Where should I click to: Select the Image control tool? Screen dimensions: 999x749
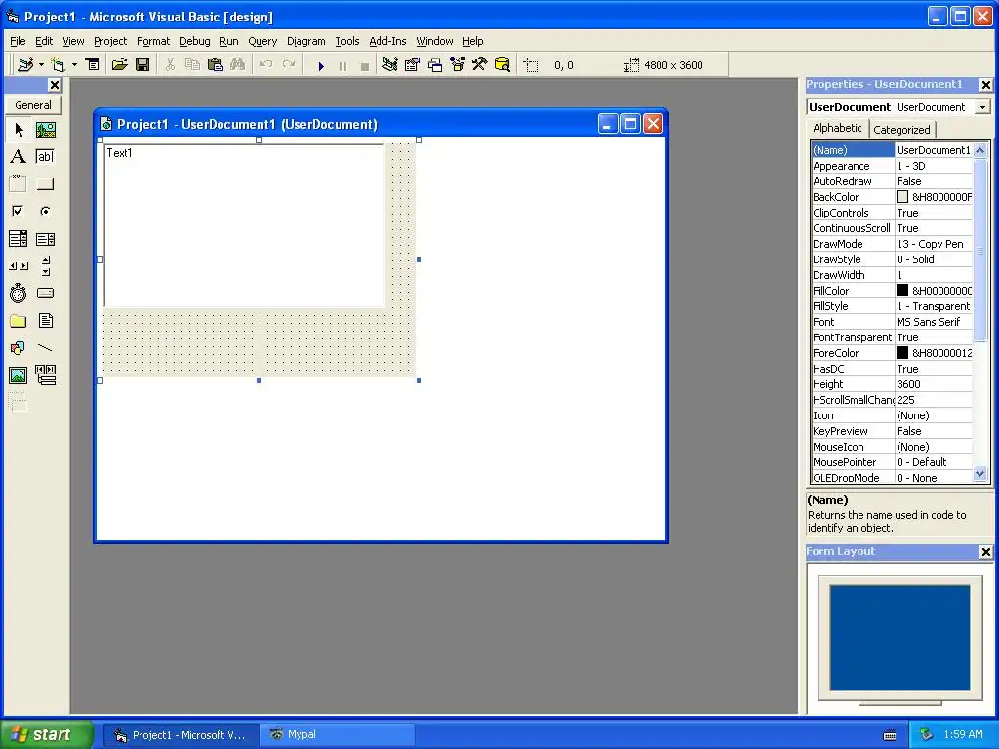pyautogui.click(x=19, y=375)
